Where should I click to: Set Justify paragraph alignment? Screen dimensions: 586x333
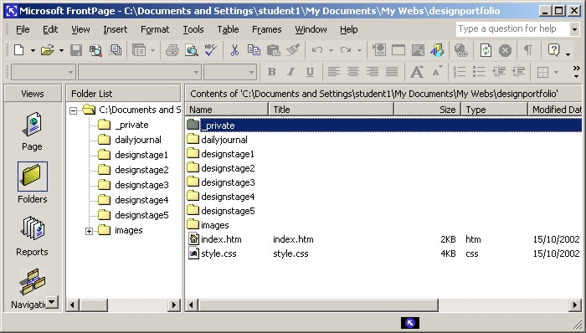point(392,72)
